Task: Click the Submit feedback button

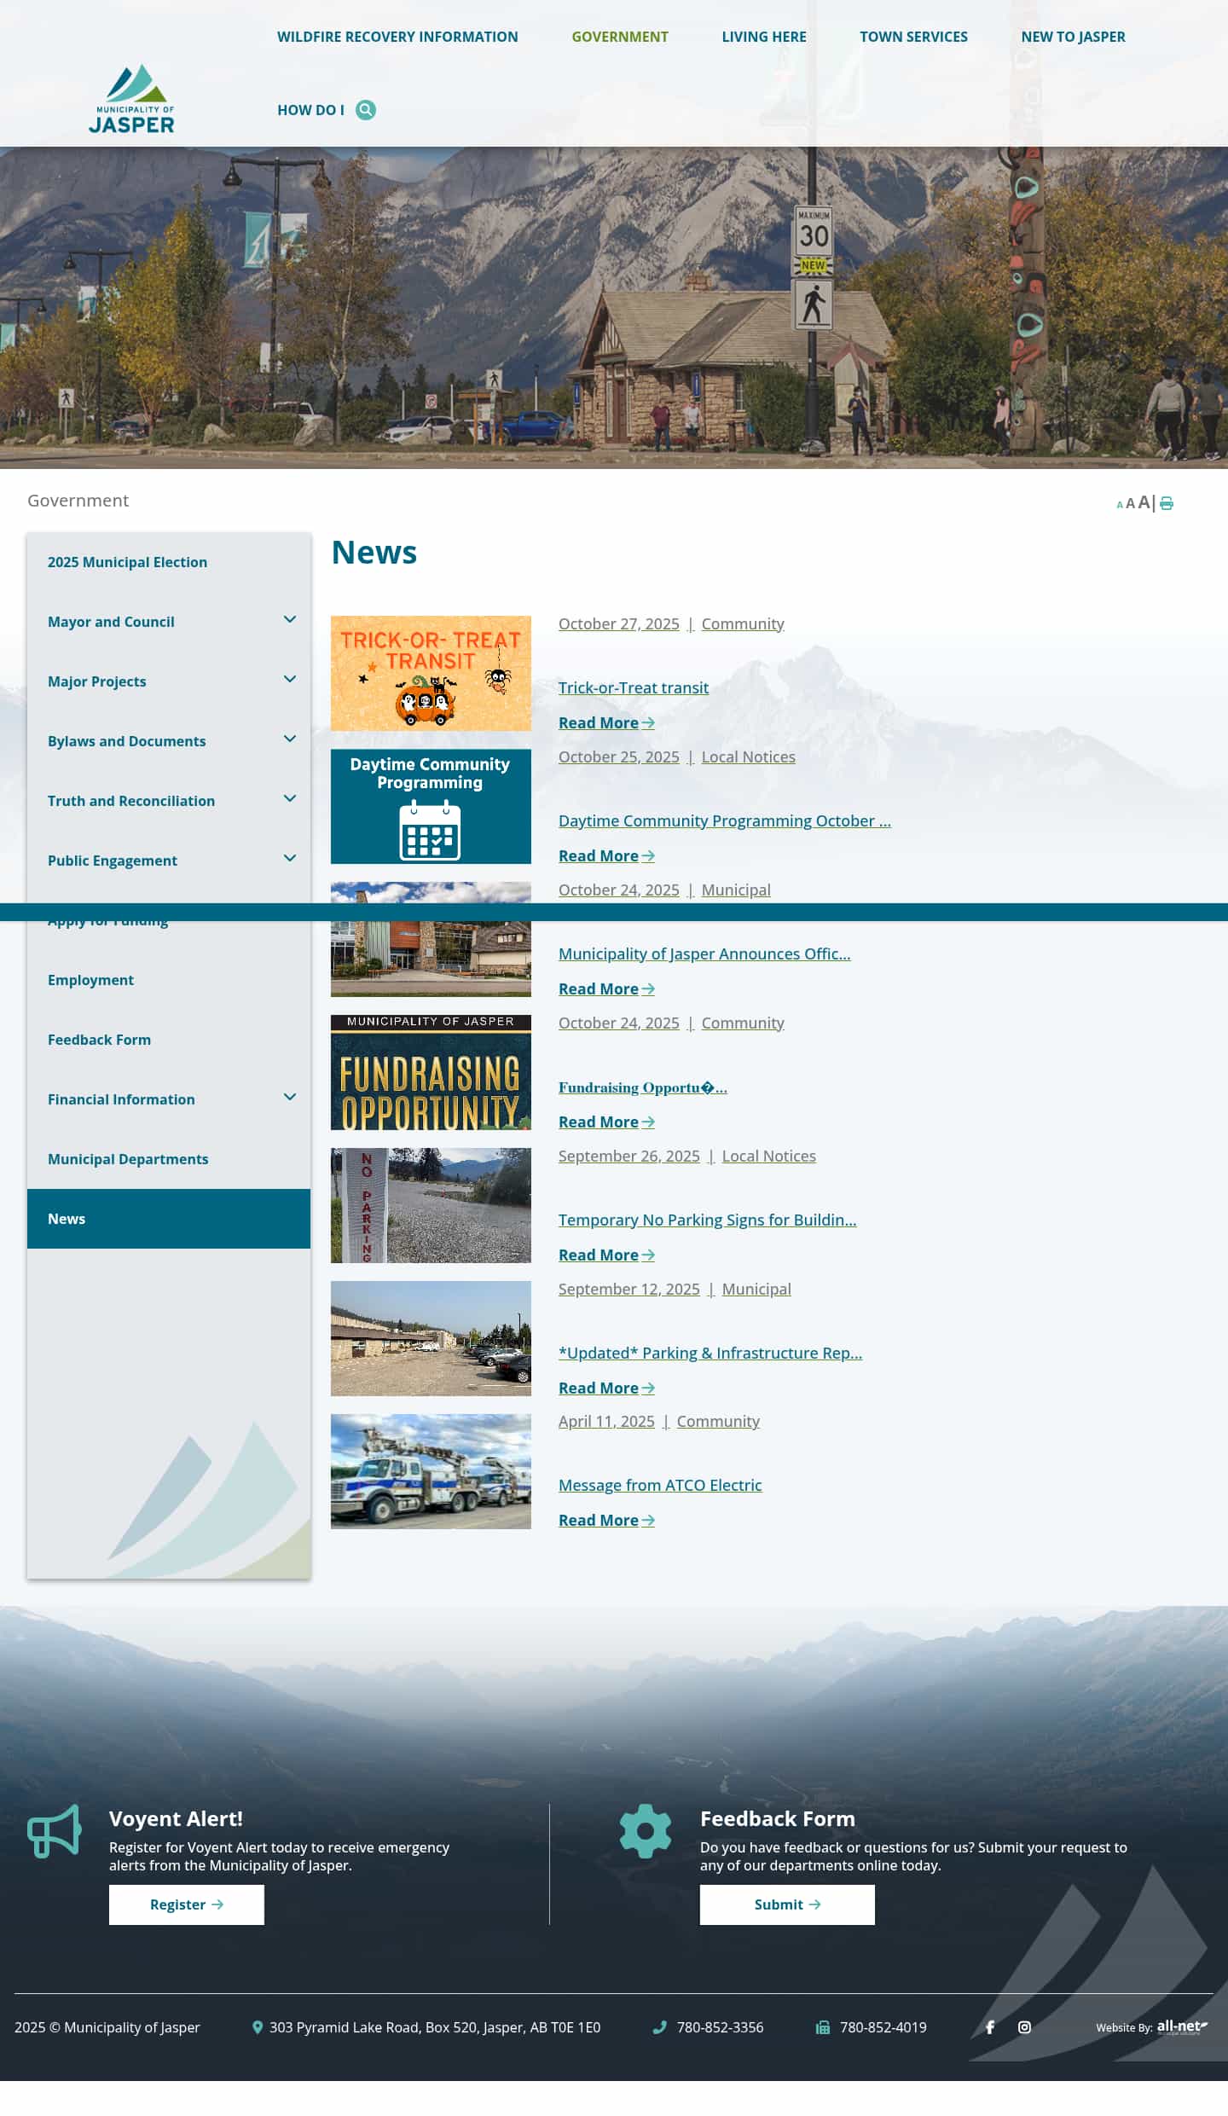Action: click(x=787, y=1904)
